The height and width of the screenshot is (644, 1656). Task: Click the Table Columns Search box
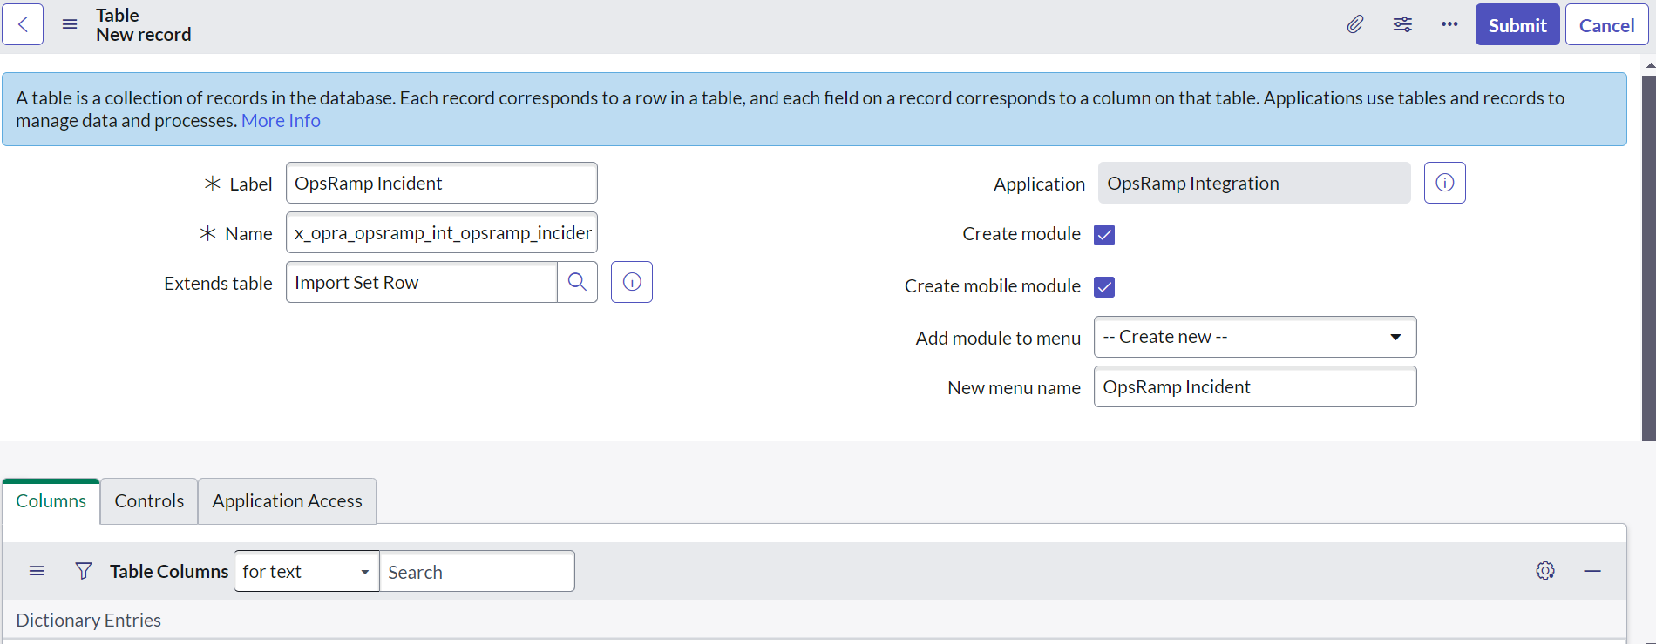478,571
